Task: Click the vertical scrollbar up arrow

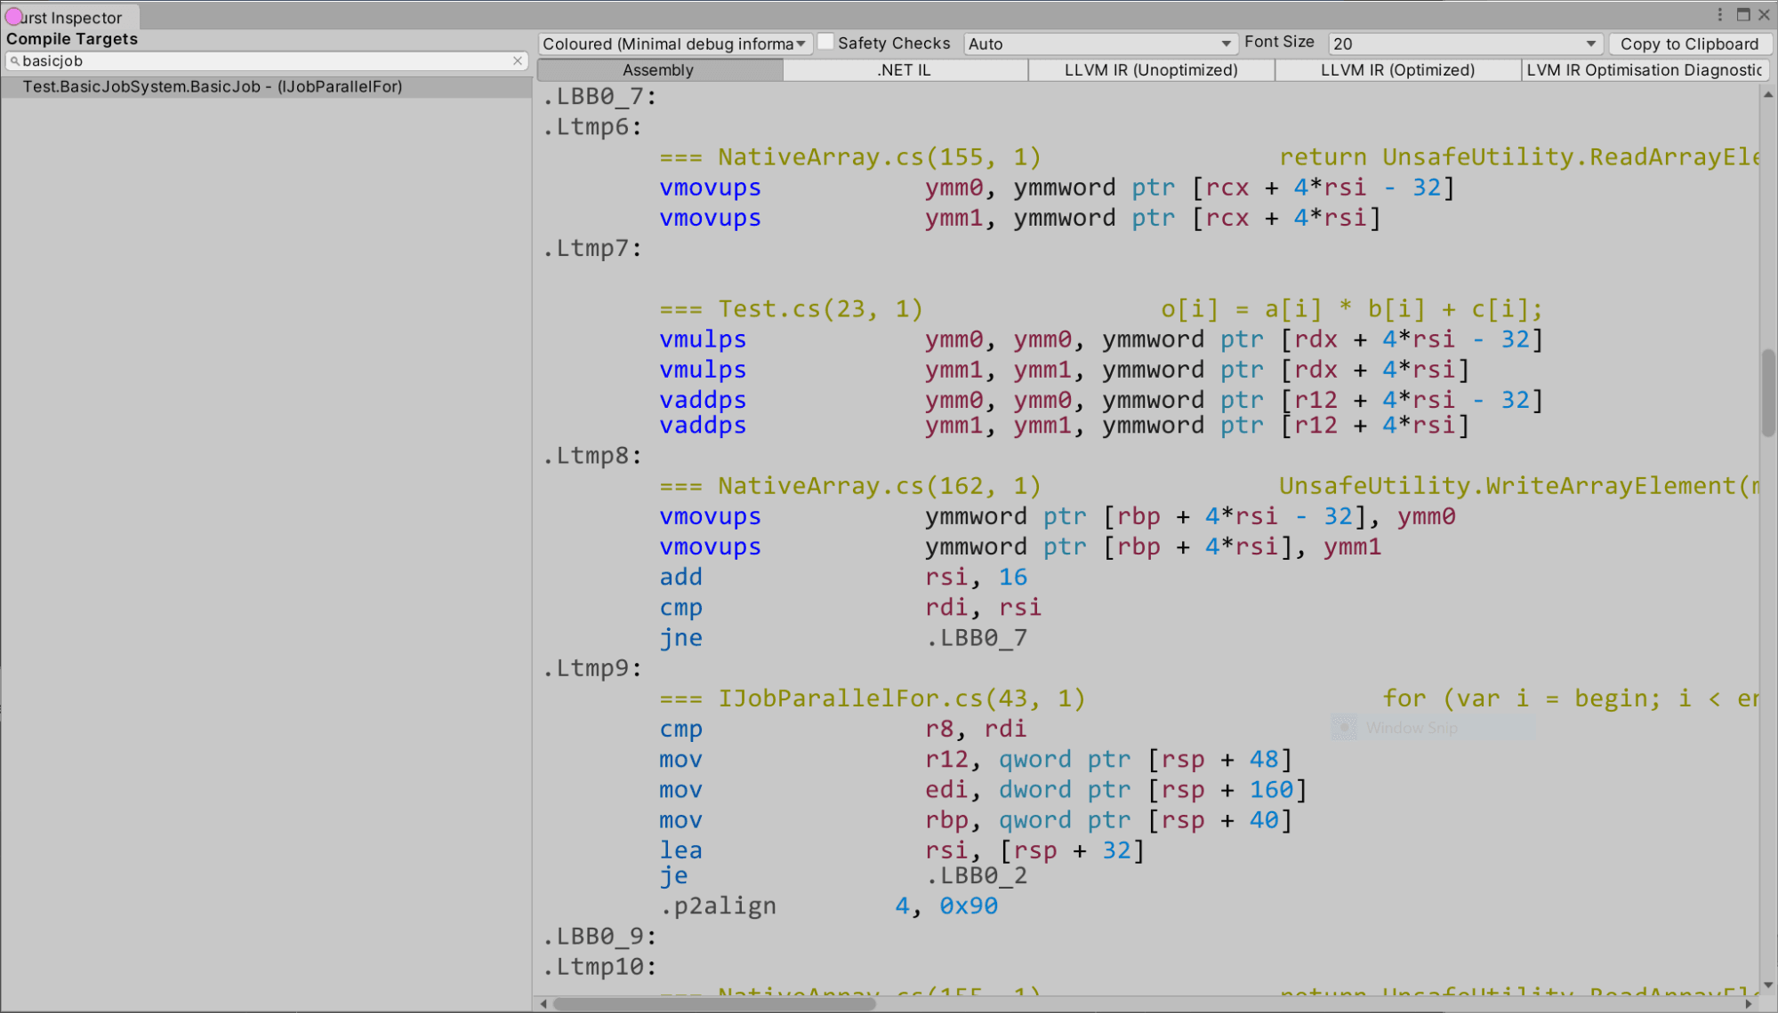Action: pos(1768,94)
